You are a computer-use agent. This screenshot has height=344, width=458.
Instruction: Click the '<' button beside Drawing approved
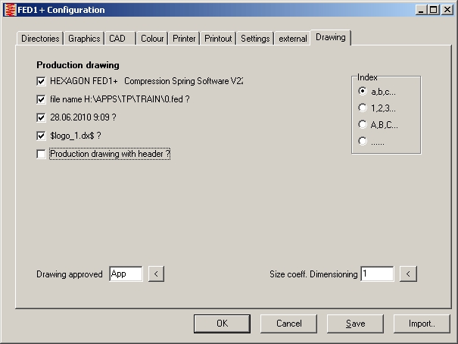pyautogui.click(x=156, y=274)
